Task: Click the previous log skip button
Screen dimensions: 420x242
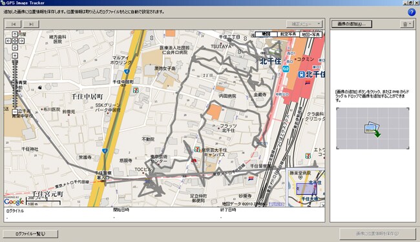Action: (x=14, y=24)
